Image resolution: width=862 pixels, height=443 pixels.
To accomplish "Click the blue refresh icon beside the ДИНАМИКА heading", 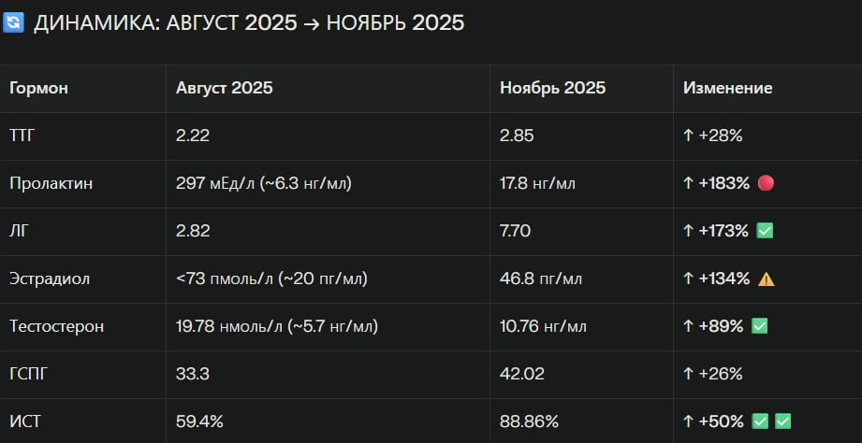I will (14, 22).
